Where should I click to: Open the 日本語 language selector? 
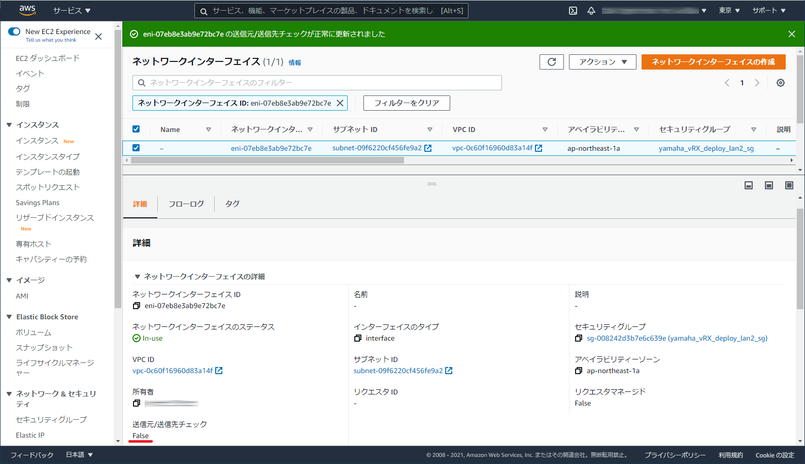click(79, 455)
